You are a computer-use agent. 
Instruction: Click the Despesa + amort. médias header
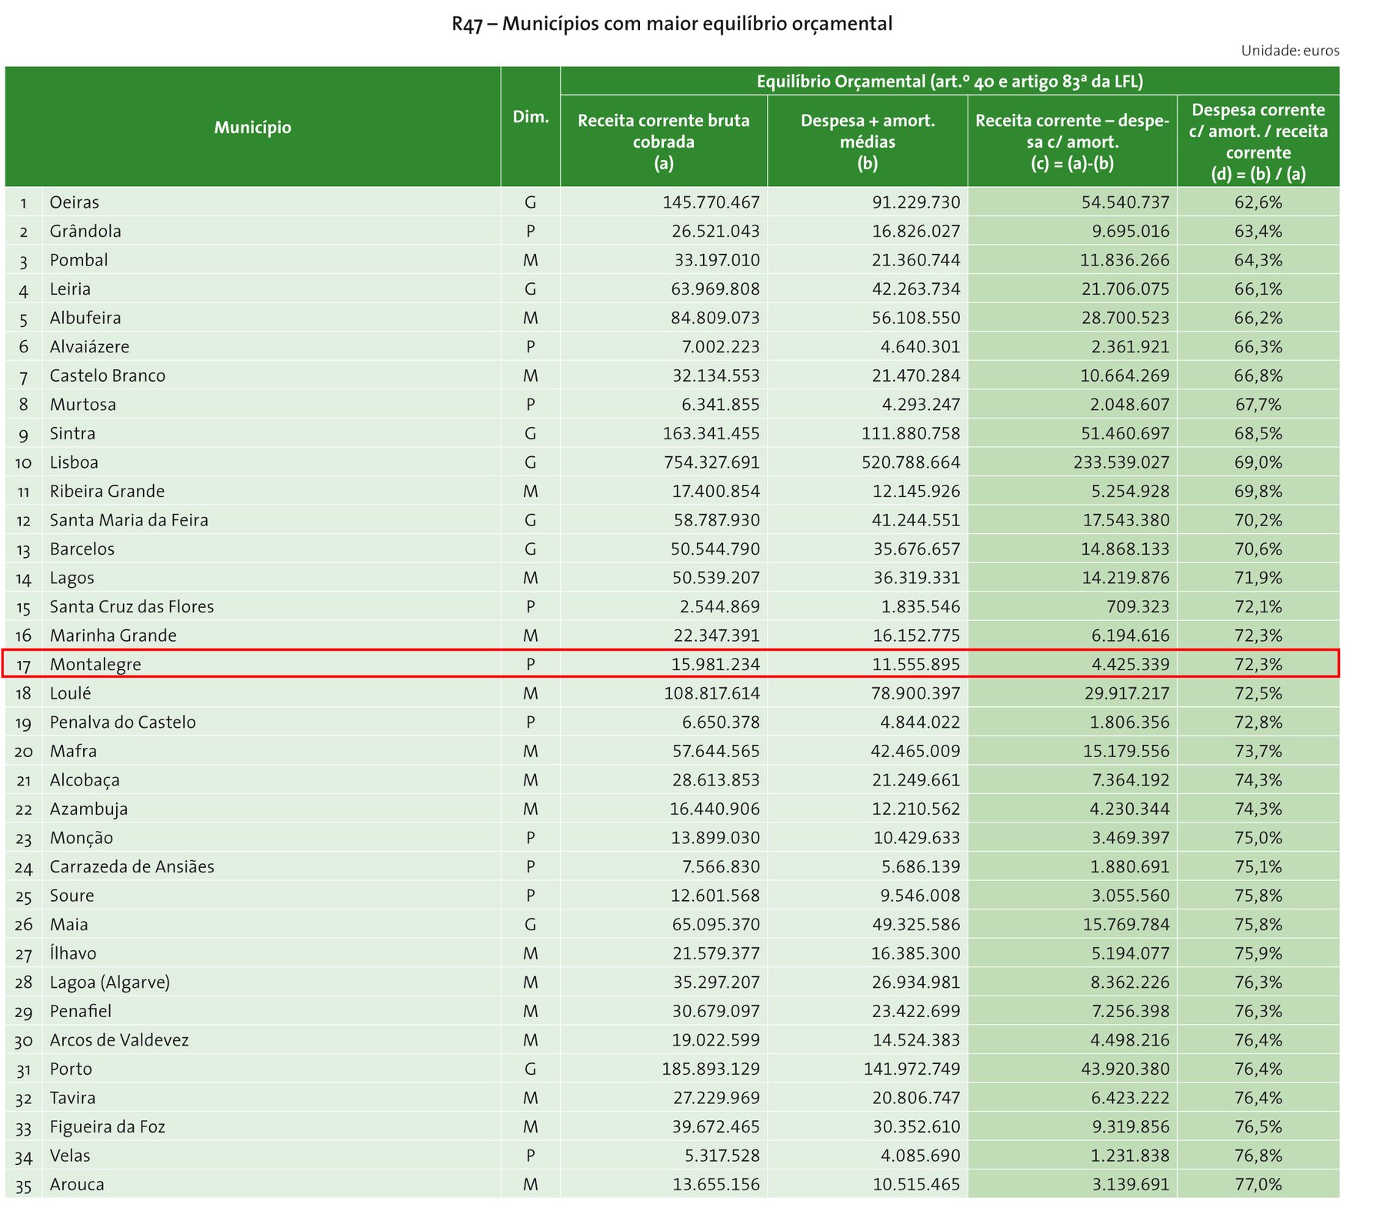pyautogui.click(x=867, y=142)
